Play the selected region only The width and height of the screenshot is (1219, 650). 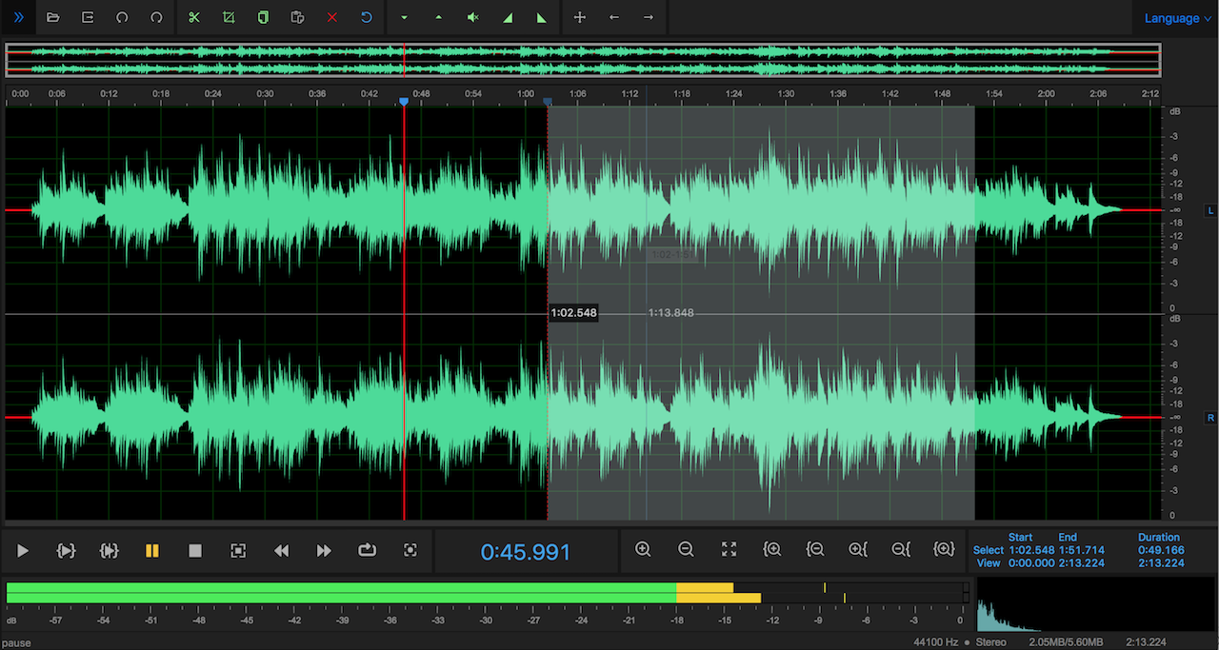[66, 550]
